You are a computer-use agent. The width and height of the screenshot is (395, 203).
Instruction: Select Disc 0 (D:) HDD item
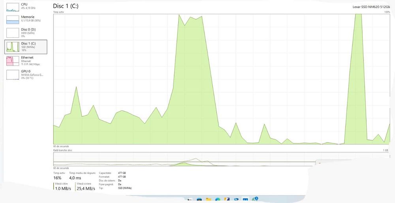point(25,33)
